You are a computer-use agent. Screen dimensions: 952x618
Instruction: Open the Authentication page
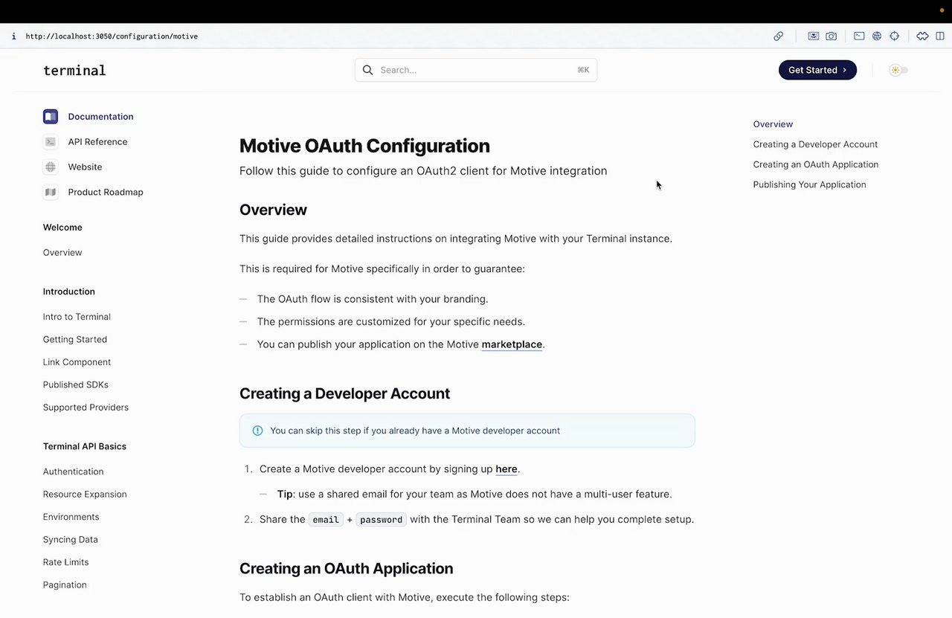pyautogui.click(x=73, y=471)
